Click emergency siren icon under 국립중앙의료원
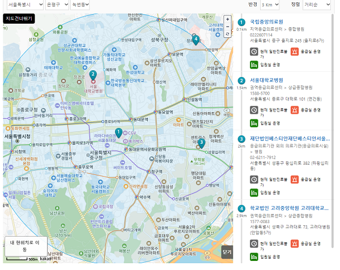The width and height of the screenshot is (340, 270). coord(295,52)
